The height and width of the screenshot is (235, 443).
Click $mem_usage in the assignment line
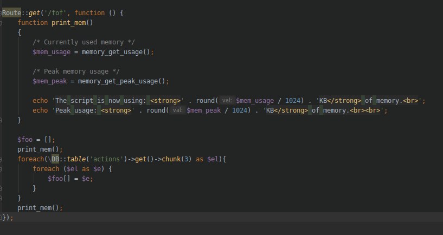[x=52, y=52]
